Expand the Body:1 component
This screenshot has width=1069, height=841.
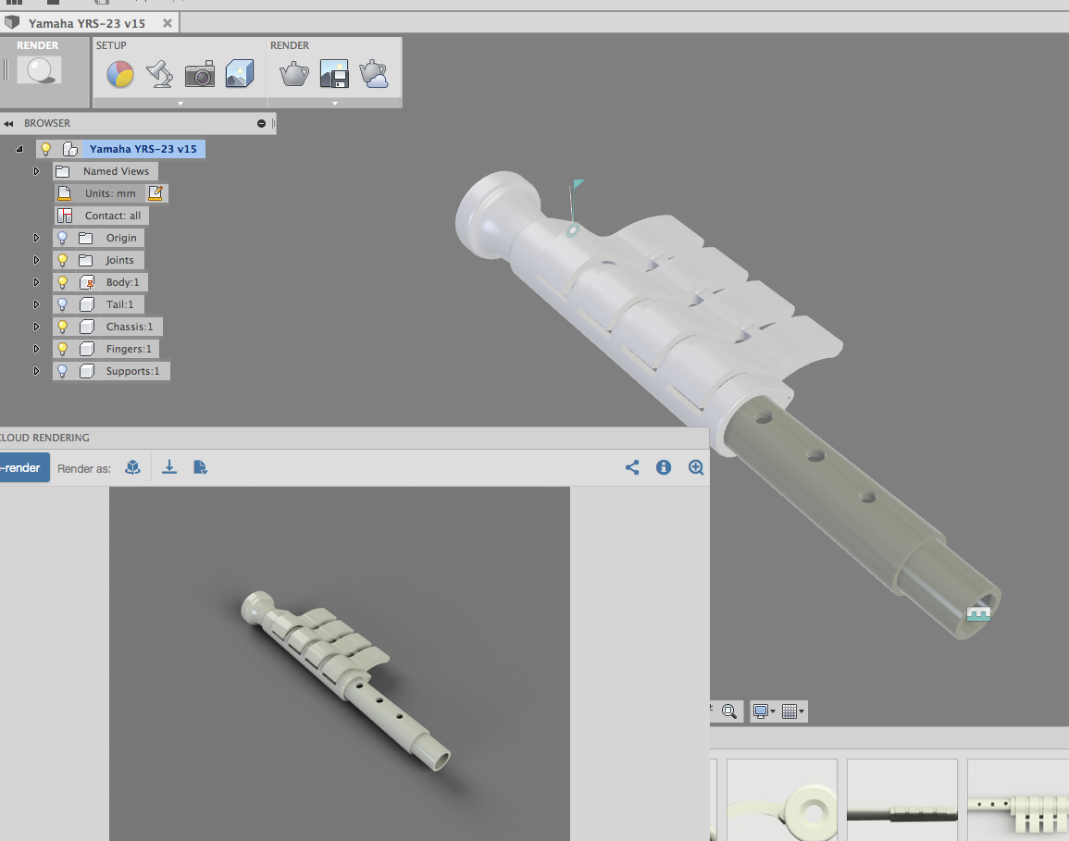pyautogui.click(x=36, y=282)
